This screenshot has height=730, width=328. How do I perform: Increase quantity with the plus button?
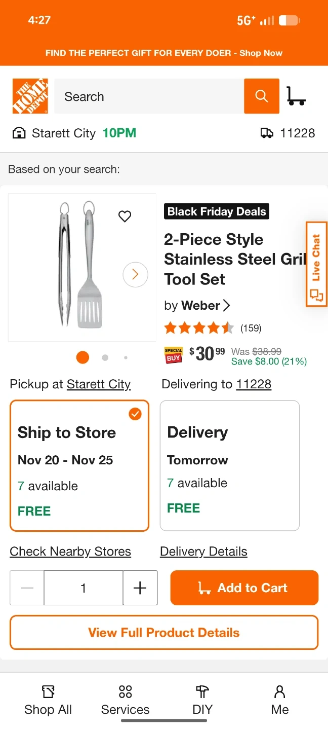tap(140, 588)
